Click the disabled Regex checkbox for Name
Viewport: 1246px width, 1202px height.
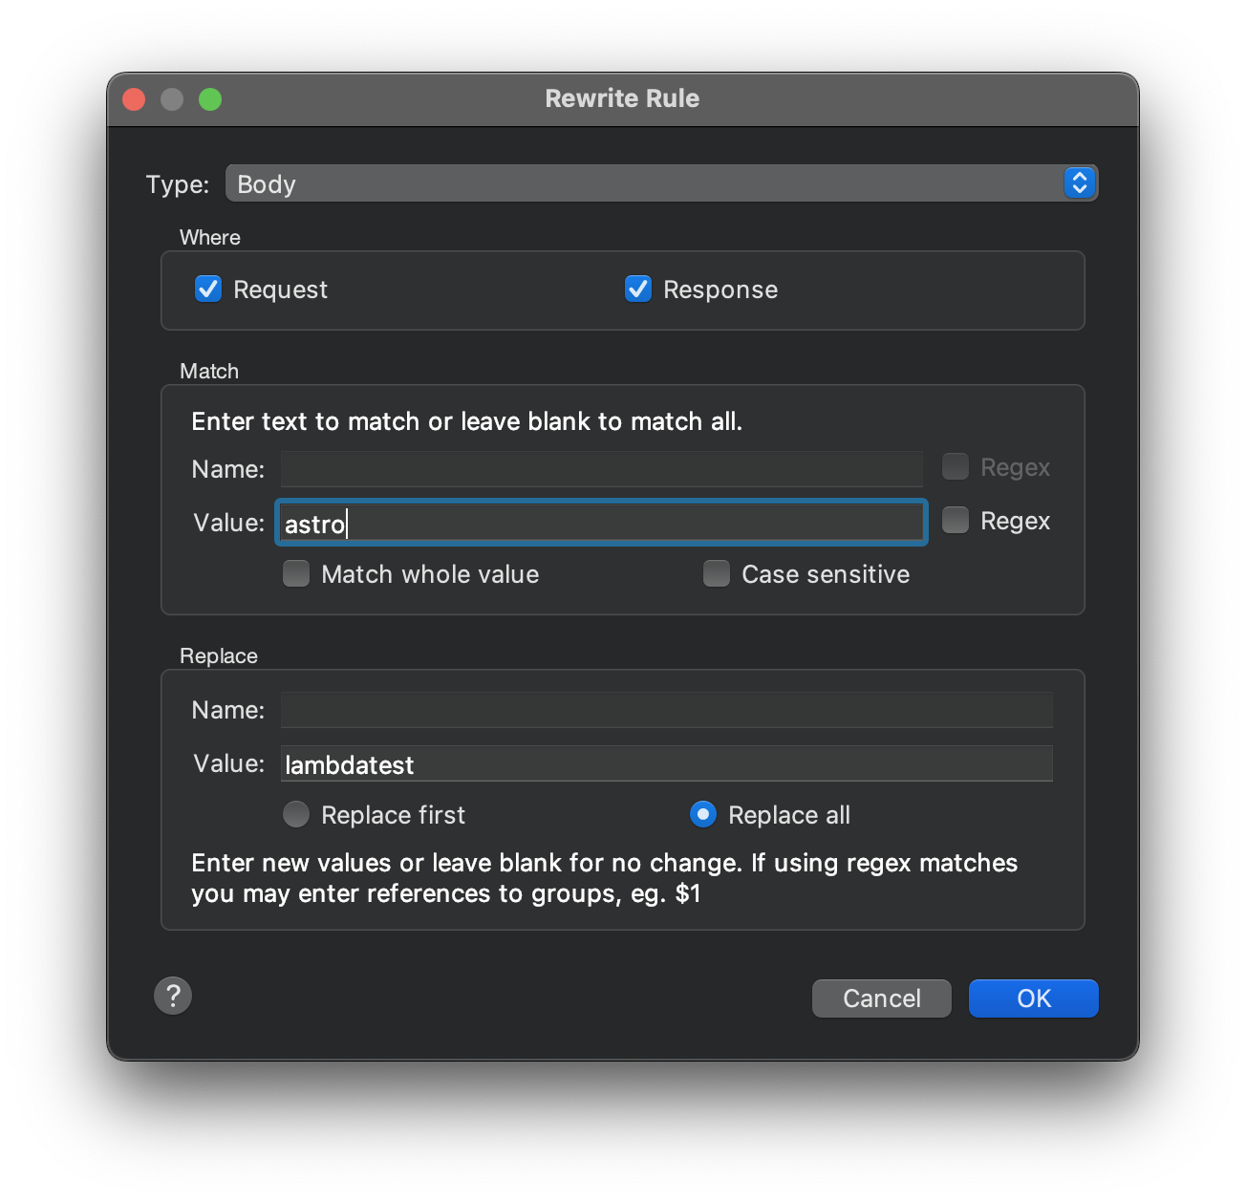tap(956, 467)
